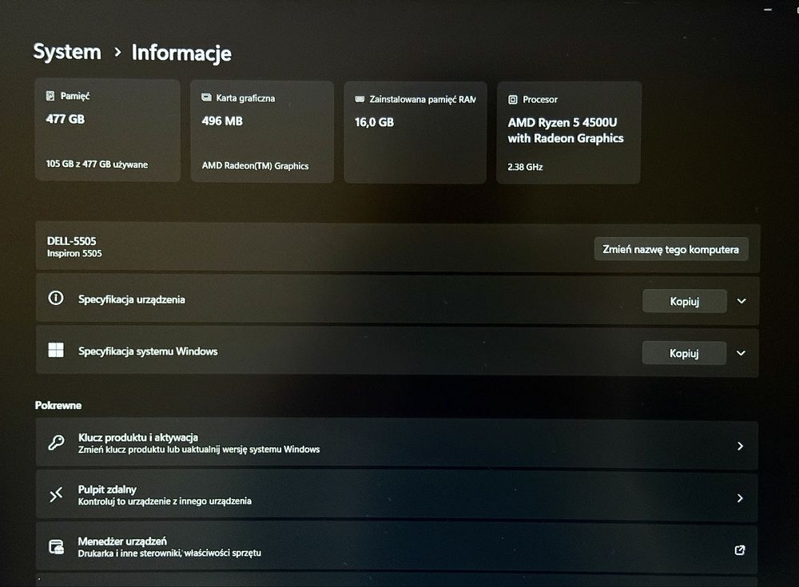Click the info icon for Specyfikacja urządzenia
This screenshot has height=587, width=799.
[x=56, y=298]
